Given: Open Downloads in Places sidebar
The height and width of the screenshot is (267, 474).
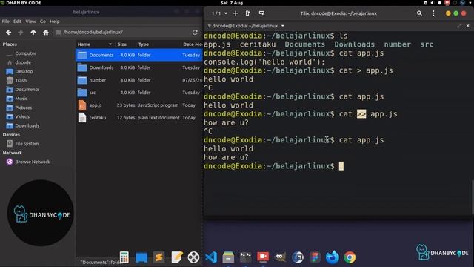Looking at the screenshot, I should point(27,125).
